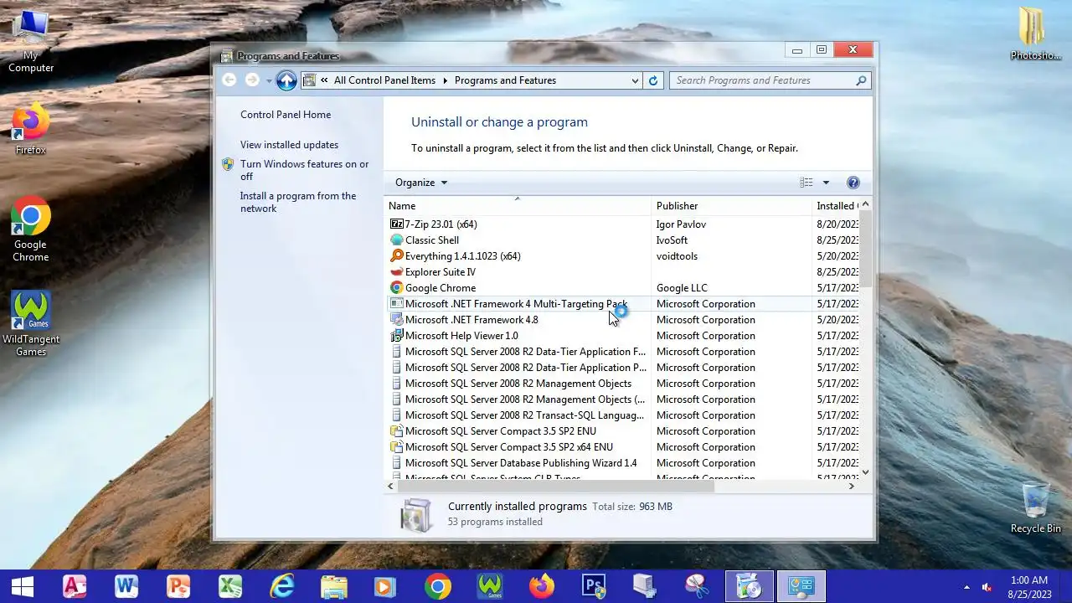The width and height of the screenshot is (1072, 603).
Task: Click the Search Programs and Features field
Action: tap(762, 80)
